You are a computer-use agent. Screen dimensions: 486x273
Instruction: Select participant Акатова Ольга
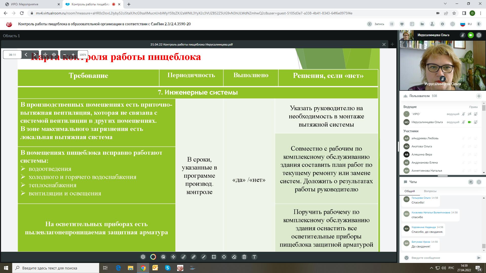point(441,146)
